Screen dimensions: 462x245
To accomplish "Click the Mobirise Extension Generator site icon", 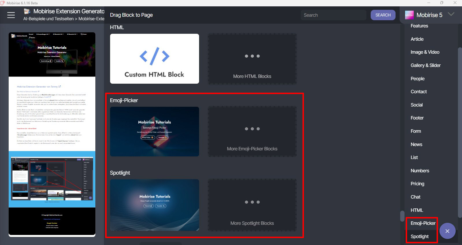I will click(x=27, y=12).
